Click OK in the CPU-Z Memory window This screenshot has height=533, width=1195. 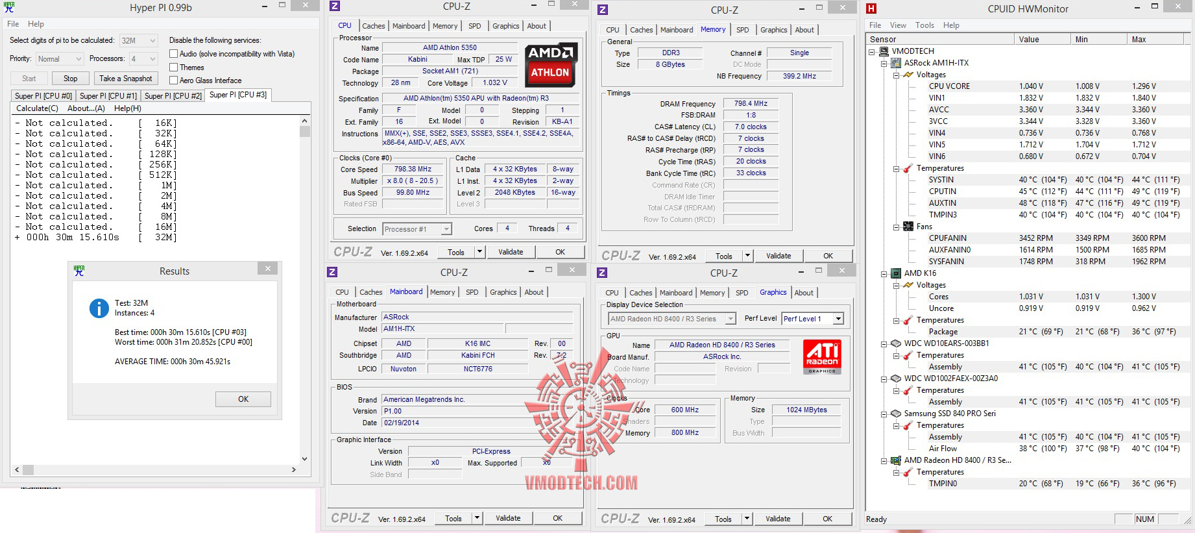click(x=828, y=256)
